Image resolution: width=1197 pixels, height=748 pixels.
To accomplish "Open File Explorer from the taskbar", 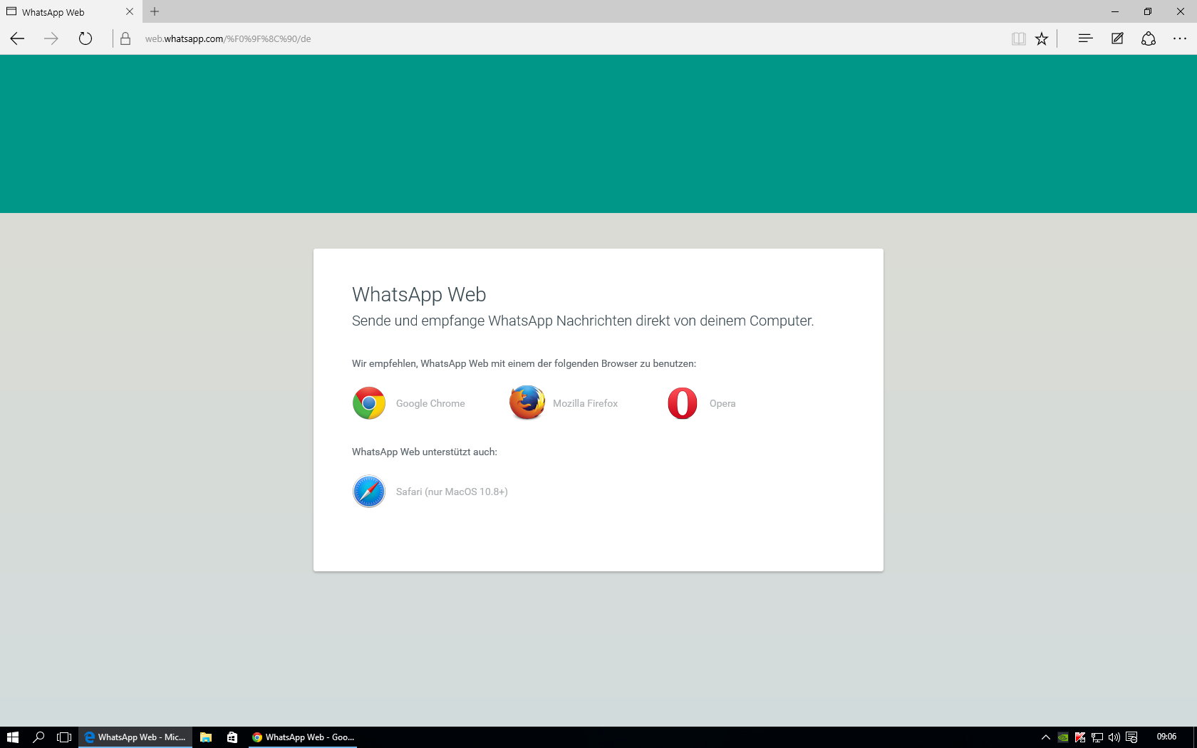I will tap(206, 737).
